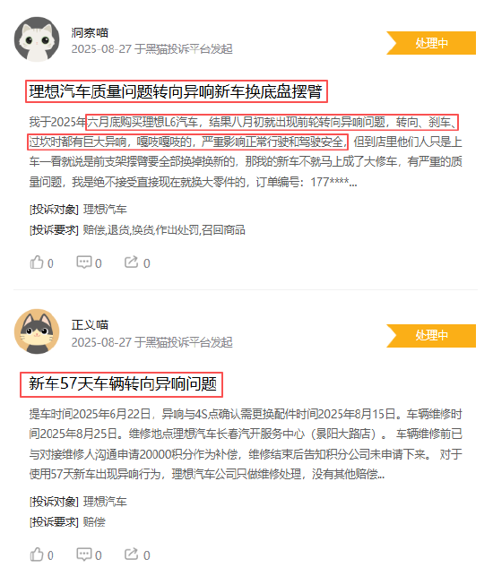Click the first post's 投诉要求 line: 赔偿,退货,换货

137,230
